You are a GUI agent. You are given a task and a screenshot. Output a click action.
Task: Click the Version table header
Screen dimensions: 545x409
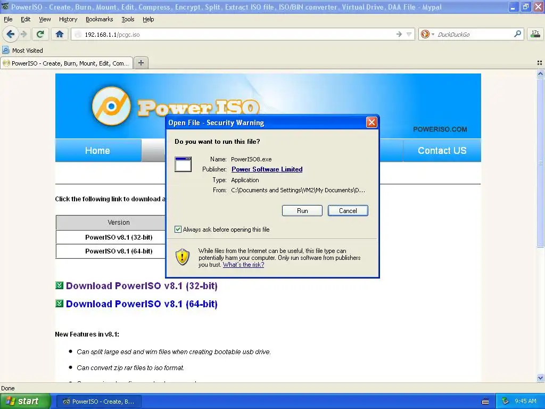(x=119, y=223)
